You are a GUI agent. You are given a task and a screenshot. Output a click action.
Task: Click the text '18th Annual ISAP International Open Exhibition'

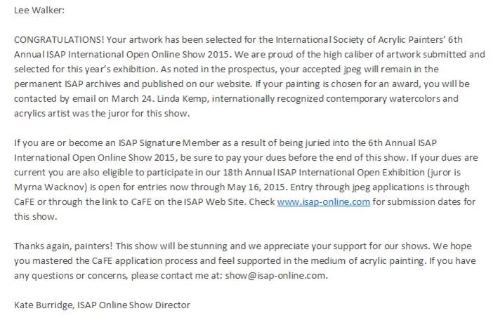click(x=324, y=172)
